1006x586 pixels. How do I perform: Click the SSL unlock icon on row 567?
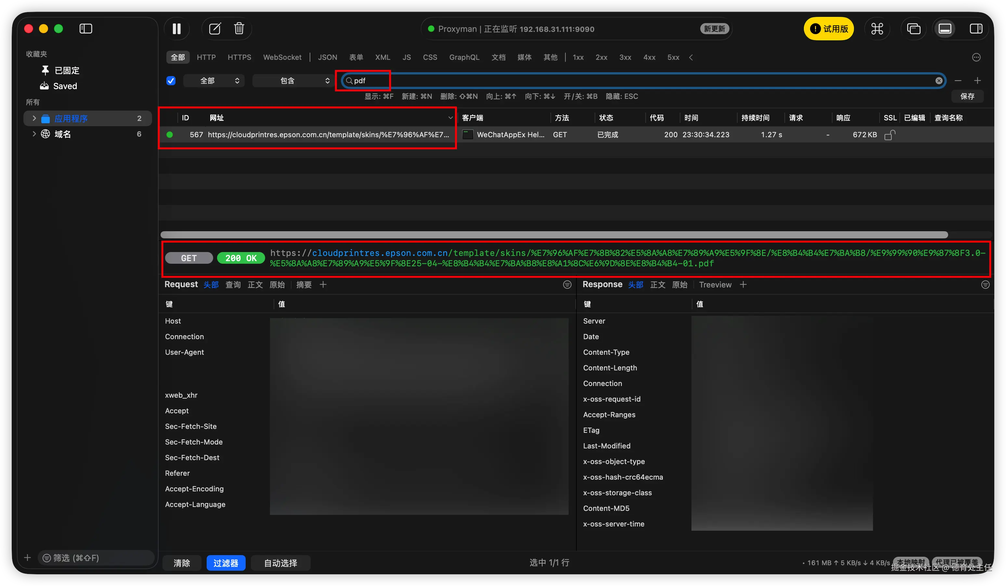pos(889,135)
